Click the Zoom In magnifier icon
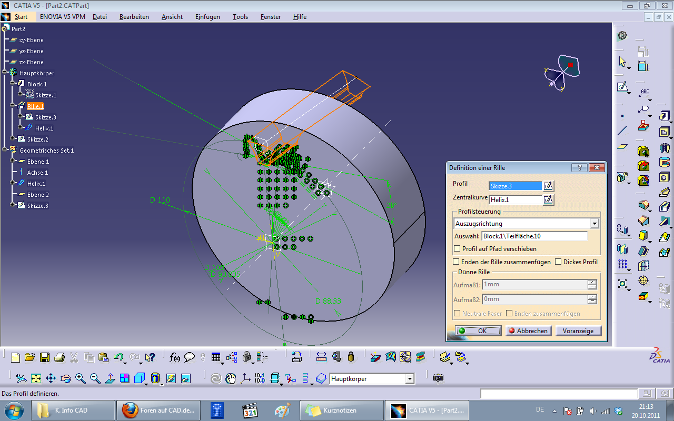Screen dimensions: 674x421 (x=81, y=378)
